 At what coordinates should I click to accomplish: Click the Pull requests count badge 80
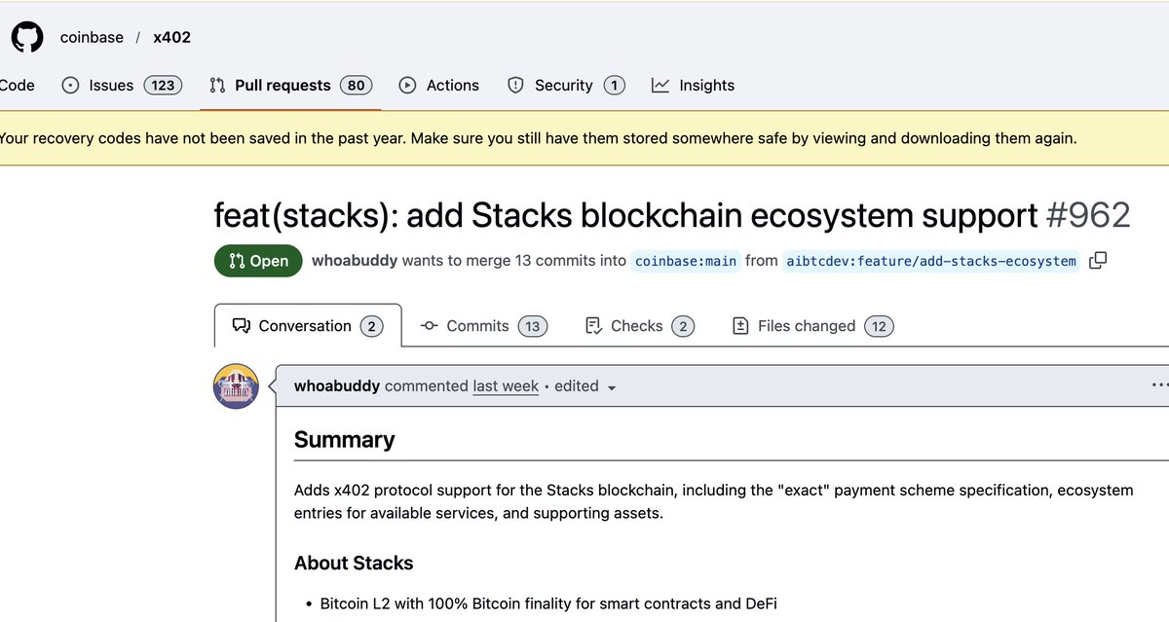[356, 86]
